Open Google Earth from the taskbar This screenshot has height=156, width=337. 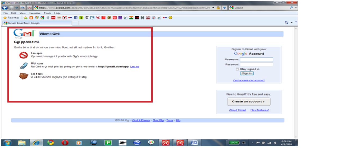pyautogui.click(x=137, y=143)
